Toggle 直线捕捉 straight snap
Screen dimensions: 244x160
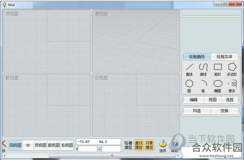(139, 145)
